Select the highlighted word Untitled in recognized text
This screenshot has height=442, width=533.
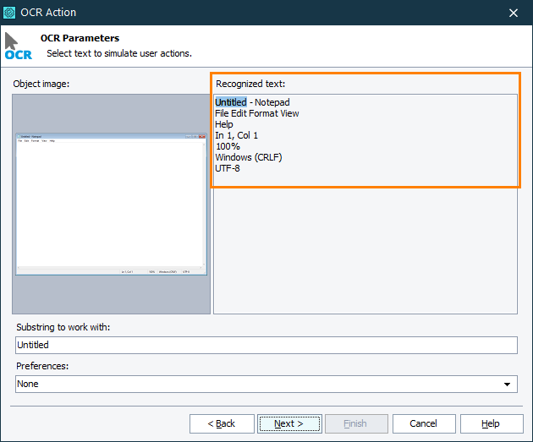(231, 102)
